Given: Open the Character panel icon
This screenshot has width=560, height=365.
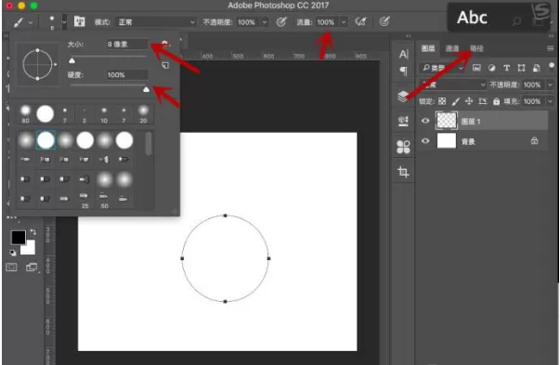Looking at the screenshot, I should tap(404, 54).
